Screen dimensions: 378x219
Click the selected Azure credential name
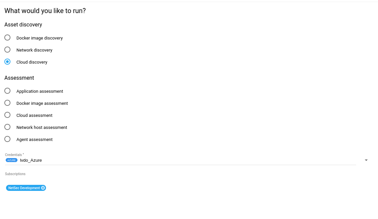[x=31, y=160]
